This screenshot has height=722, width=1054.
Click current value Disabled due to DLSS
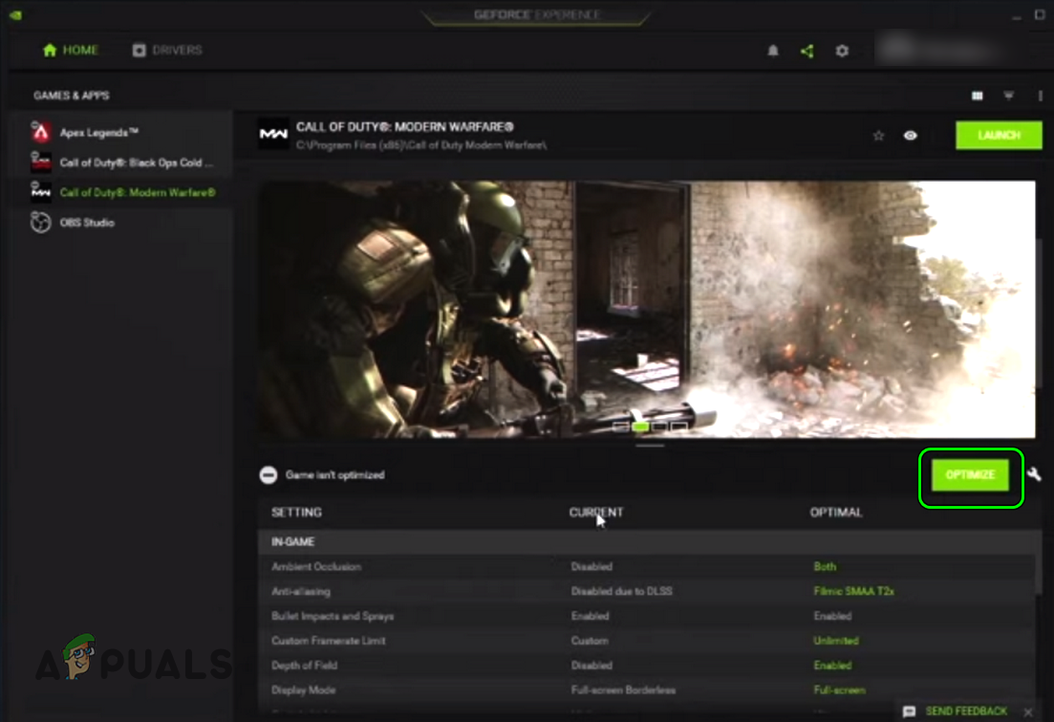tap(621, 591)
